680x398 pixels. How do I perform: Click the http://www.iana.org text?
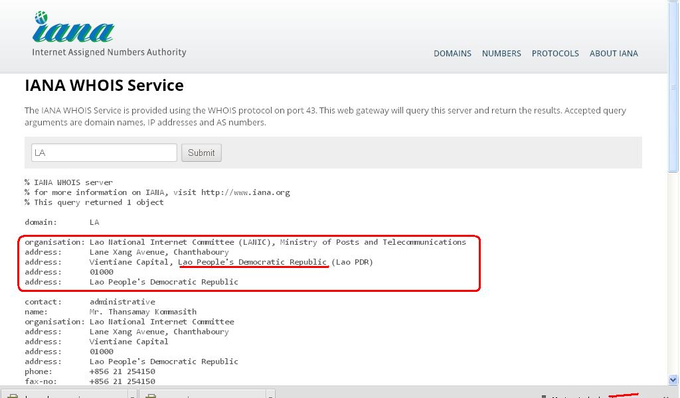[x=246, y=192]
